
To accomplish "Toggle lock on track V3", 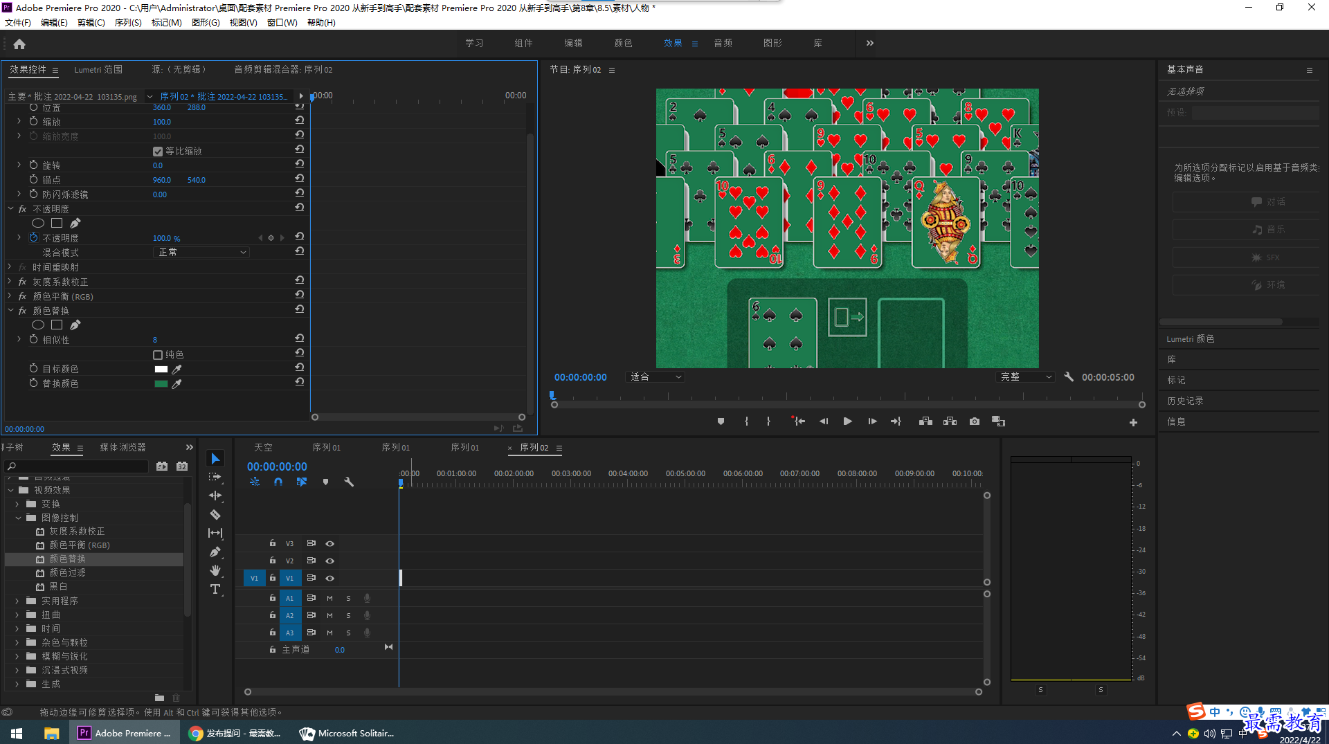I will point(273,543).
